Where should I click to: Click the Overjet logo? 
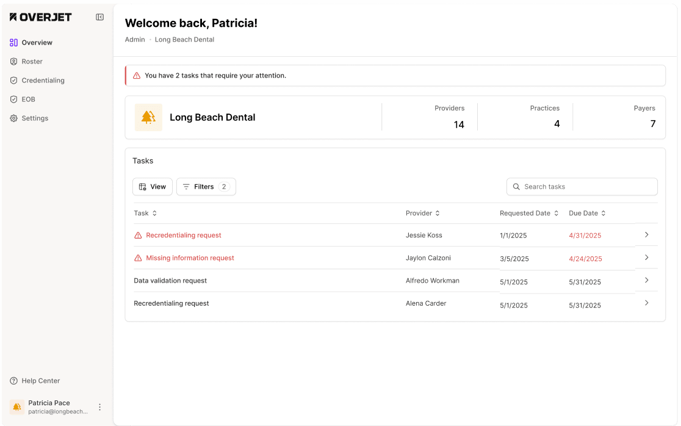point(41,17)
